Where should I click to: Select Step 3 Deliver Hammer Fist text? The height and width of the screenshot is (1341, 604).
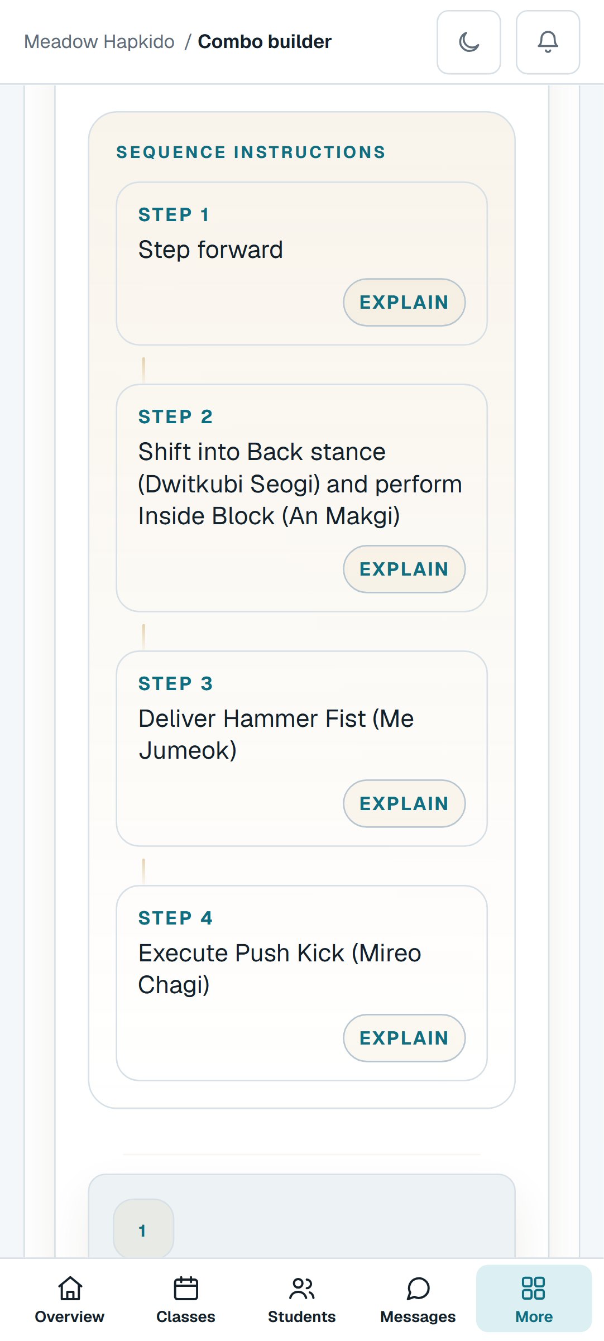[276, 735]
